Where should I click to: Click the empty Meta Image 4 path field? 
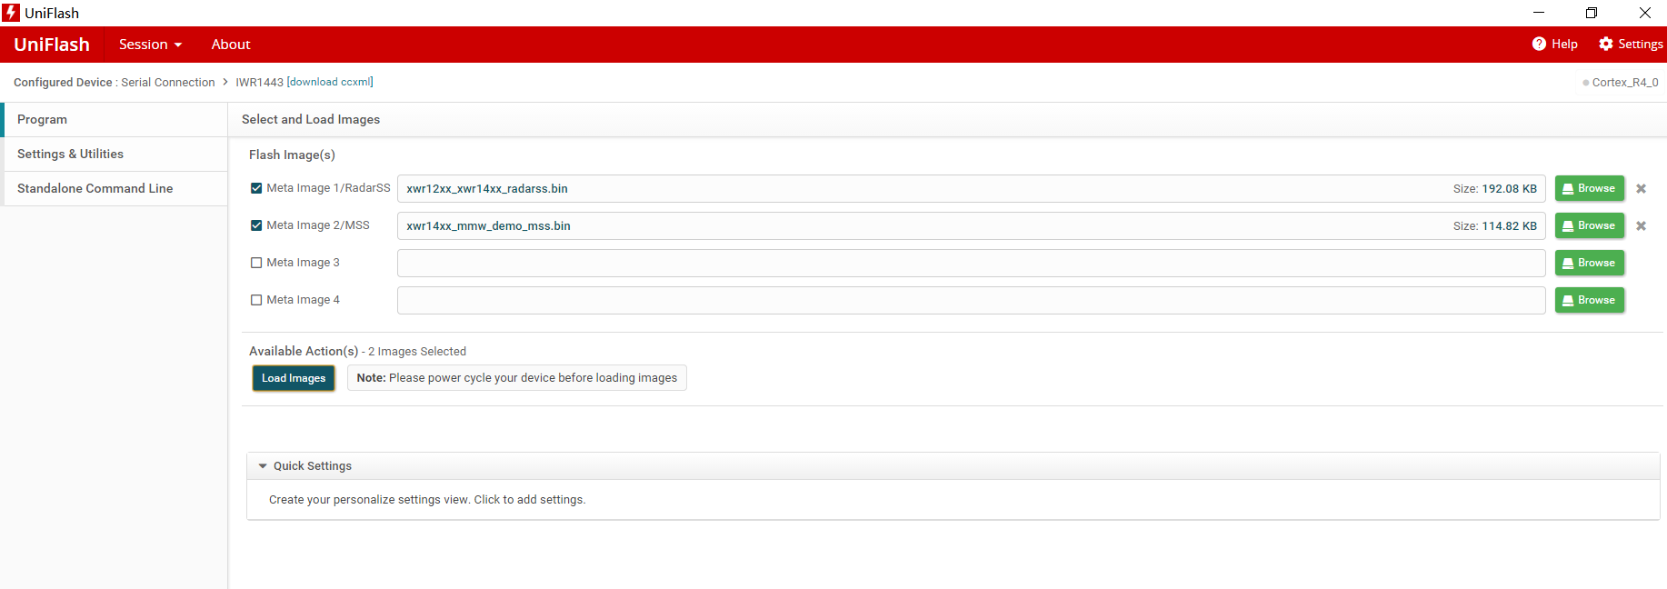coord(971,301)
